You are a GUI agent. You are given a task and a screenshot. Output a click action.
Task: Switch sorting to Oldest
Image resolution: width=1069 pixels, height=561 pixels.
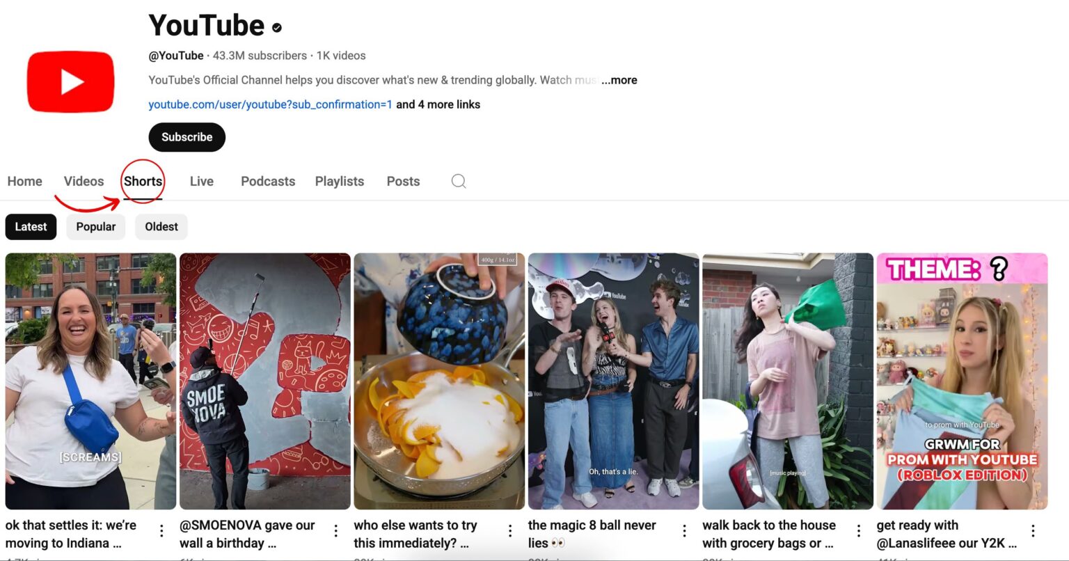click(x=161, y=226)
